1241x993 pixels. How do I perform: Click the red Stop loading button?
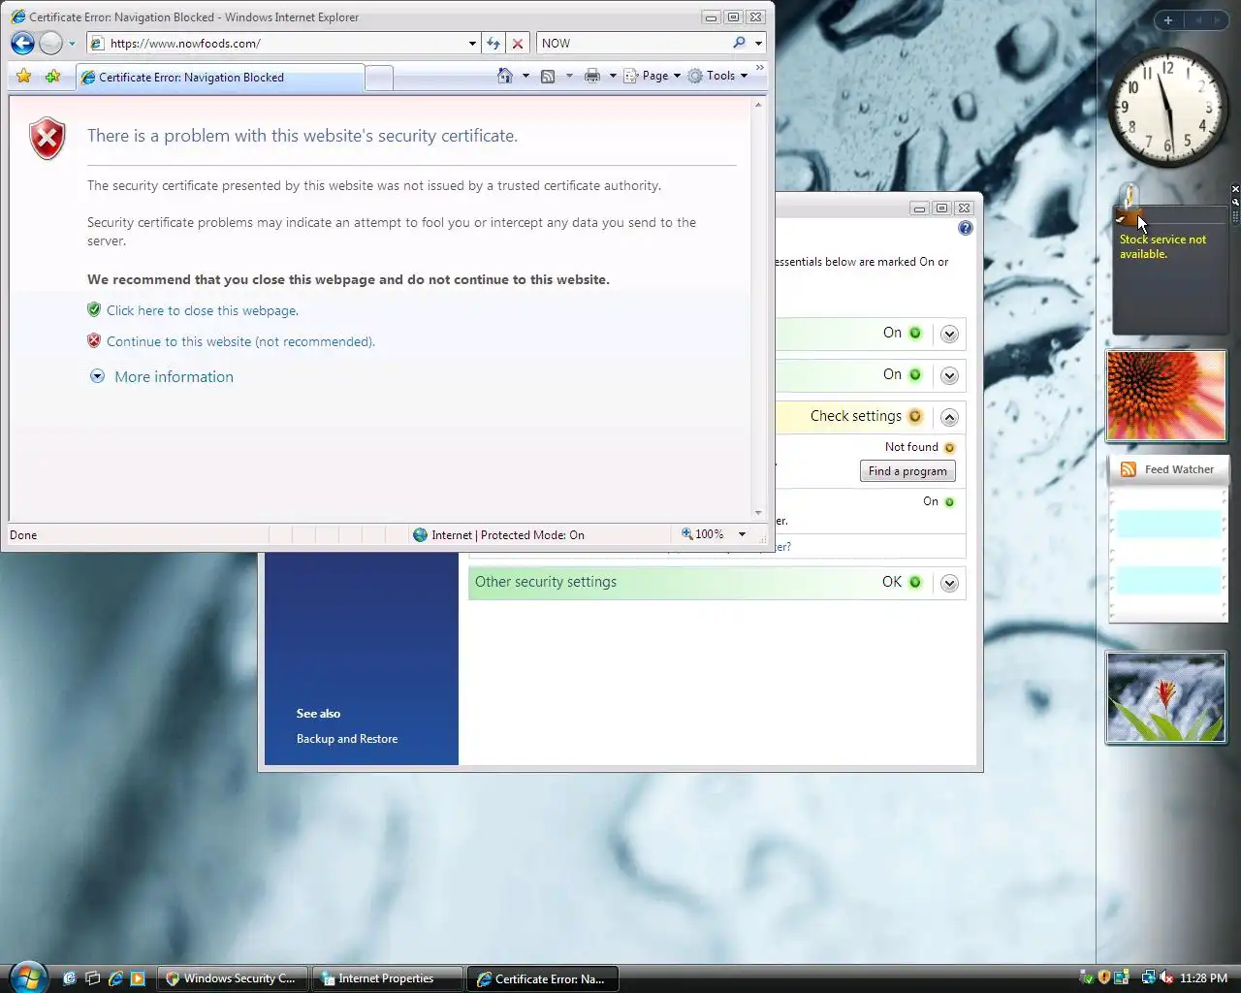[518, 44]
